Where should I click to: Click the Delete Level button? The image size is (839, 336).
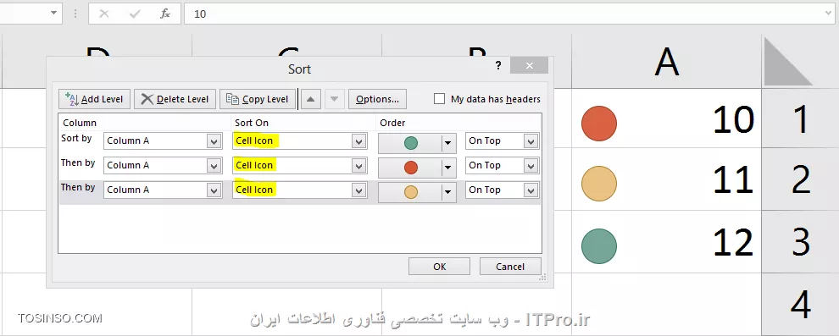pyautogui.click(x=175, y=99)
